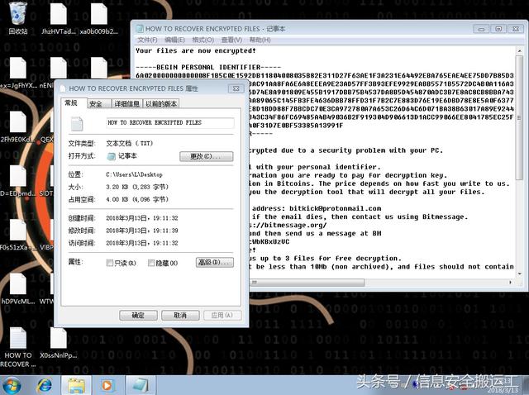Click 'Your files are now encrypted!' line
The width and height of the screenshot is (529, 395).
(196, 51)
